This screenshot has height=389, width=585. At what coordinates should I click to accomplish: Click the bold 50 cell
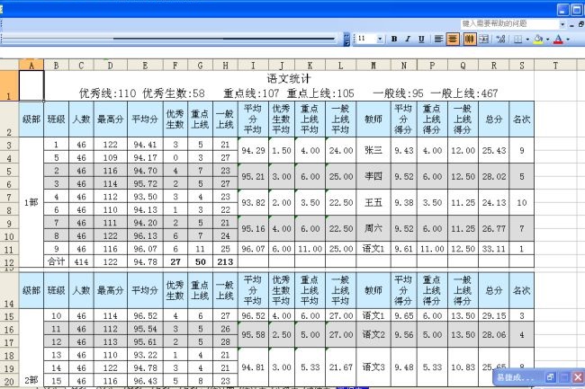(201, 261)
